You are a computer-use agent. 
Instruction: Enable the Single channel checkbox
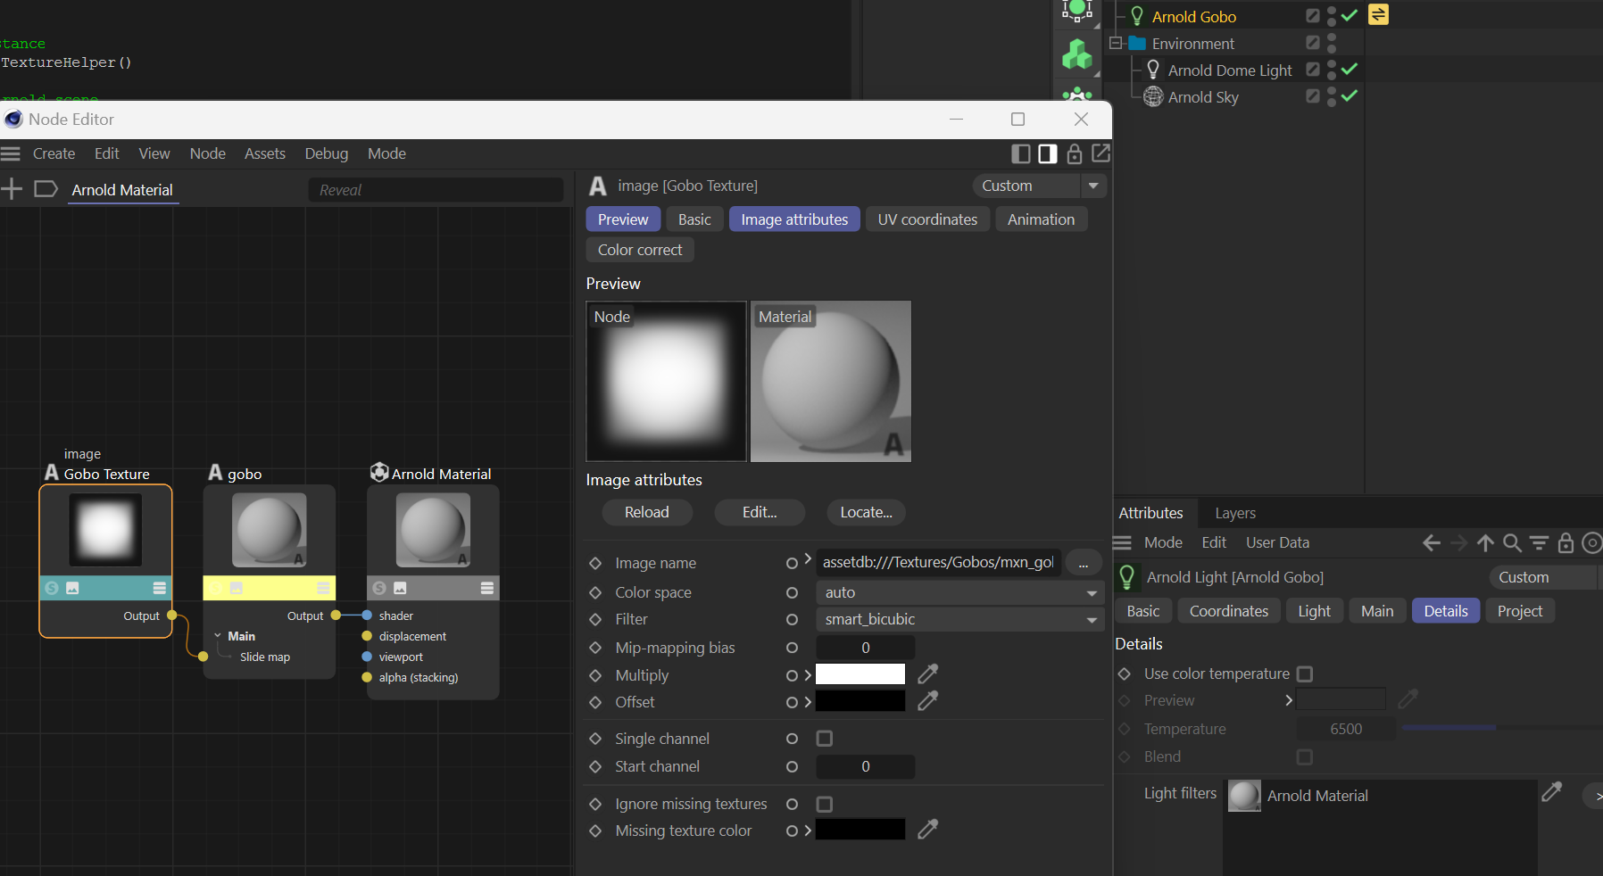click(825, 739)
